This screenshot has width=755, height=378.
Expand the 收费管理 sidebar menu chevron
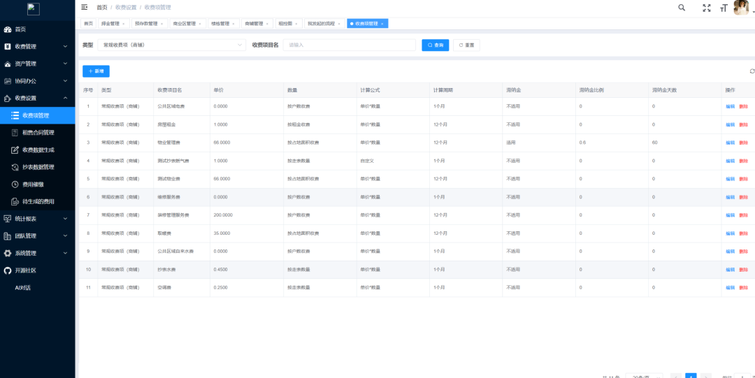(66, 47)
